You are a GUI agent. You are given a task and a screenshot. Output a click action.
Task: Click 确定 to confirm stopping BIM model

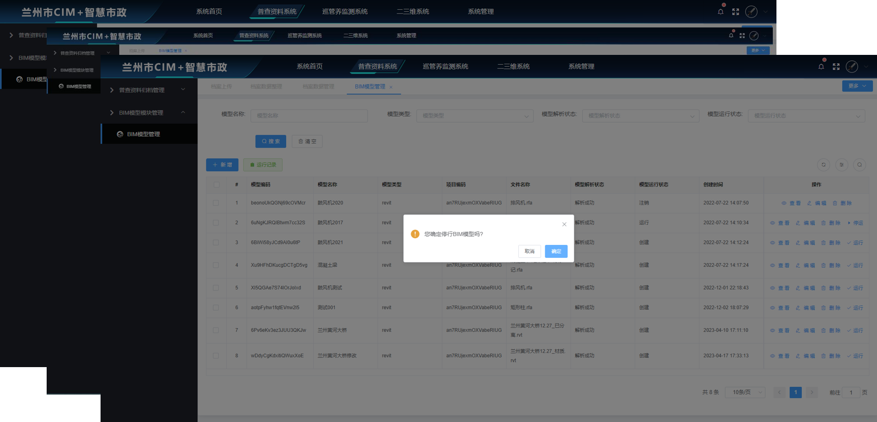pos(556,251)
